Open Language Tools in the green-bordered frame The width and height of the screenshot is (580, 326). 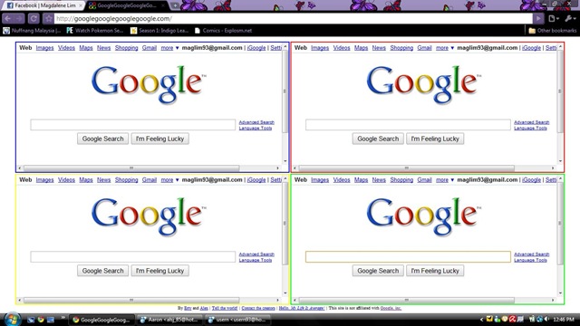pos(530,260)
